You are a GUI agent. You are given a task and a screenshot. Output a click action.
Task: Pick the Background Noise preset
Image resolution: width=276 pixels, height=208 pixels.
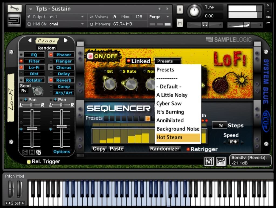[x=178, y=129]
